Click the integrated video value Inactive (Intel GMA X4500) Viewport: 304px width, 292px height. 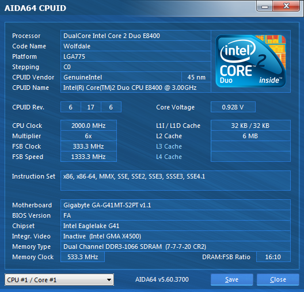pos(176,236)
